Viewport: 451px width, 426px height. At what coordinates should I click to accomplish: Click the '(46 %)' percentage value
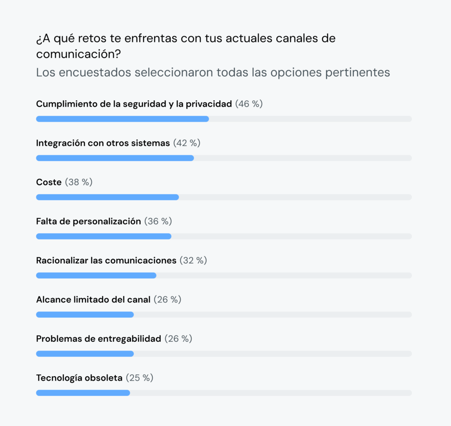click(249, 104)
